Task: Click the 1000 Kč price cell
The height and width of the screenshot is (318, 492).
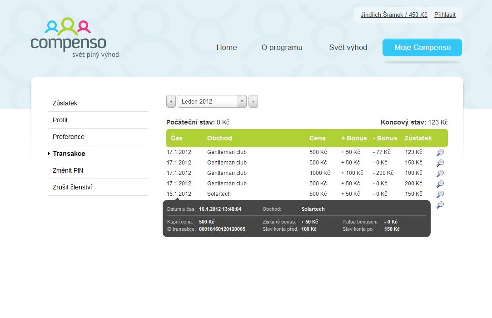Action: point(319,173)
